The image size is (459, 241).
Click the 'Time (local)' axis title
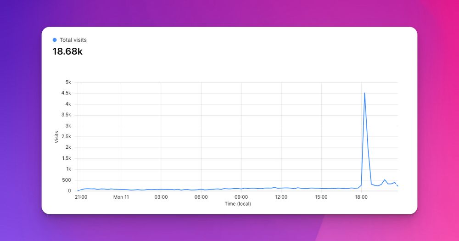(x=238, y=204)
